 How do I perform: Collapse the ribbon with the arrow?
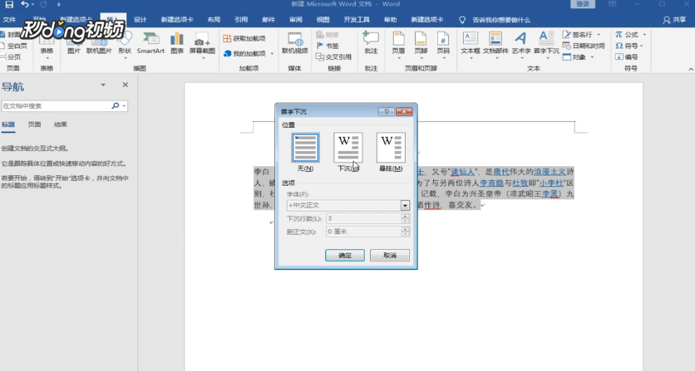point(691,69)
